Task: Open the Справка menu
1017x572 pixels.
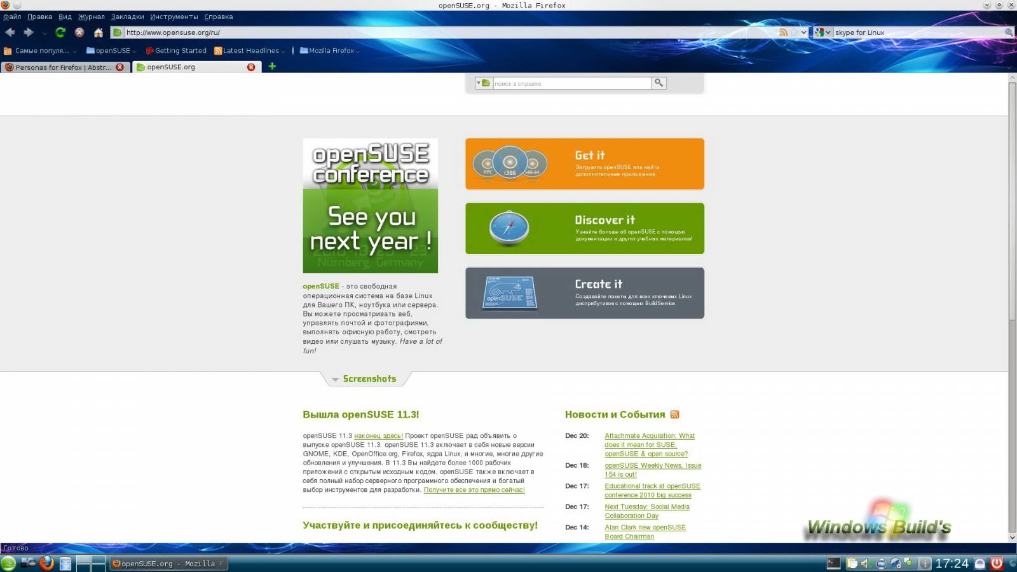Action: (x=218, y=17)
